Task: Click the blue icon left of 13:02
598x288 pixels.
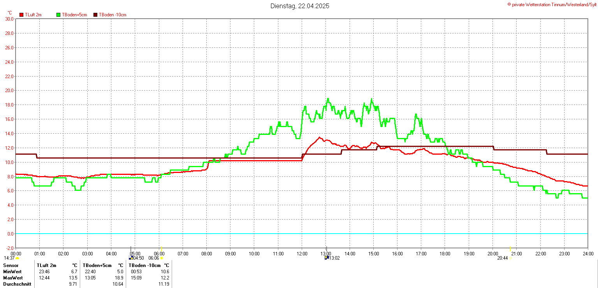Action: coord(327,258)
